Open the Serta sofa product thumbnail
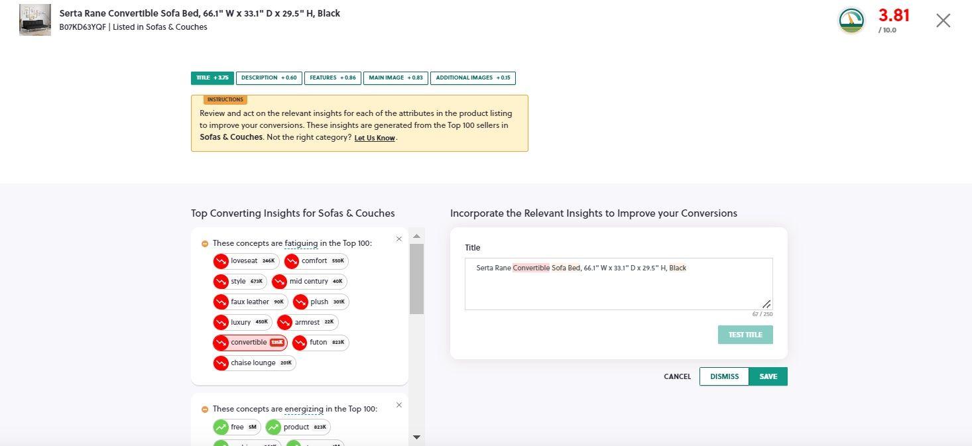This screenshot has height=446, width=972. click(x=35, y=20)
